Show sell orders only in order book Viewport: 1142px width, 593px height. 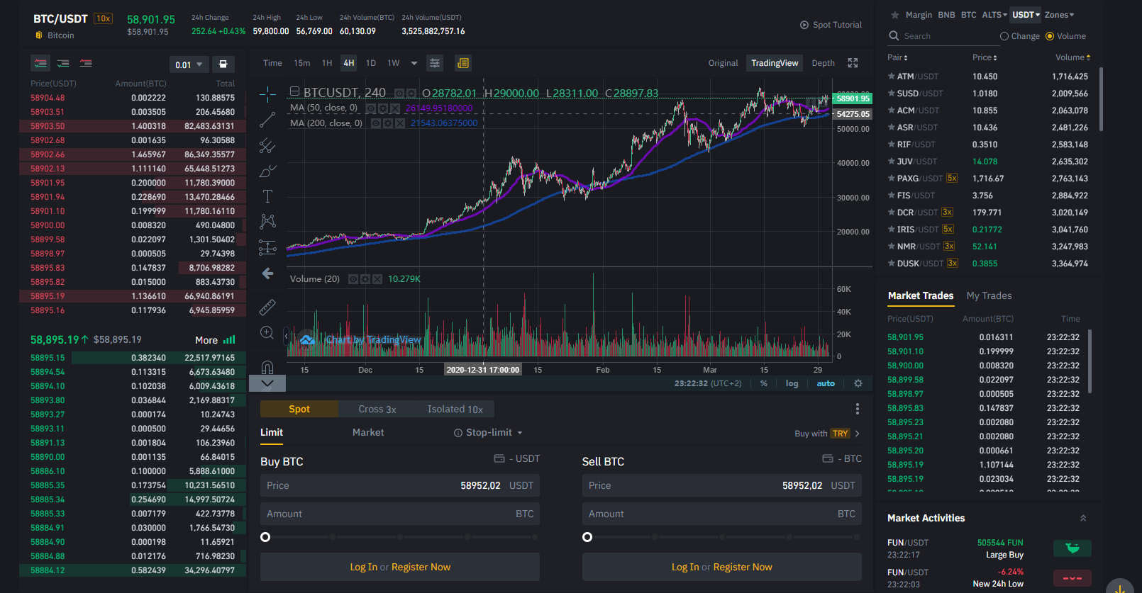coord(86,63)
